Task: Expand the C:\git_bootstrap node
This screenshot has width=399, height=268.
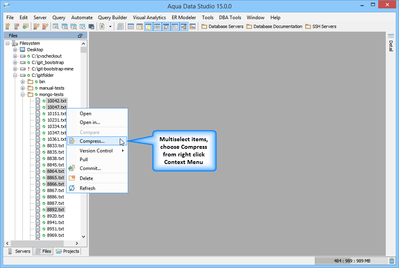Action: 15,62
